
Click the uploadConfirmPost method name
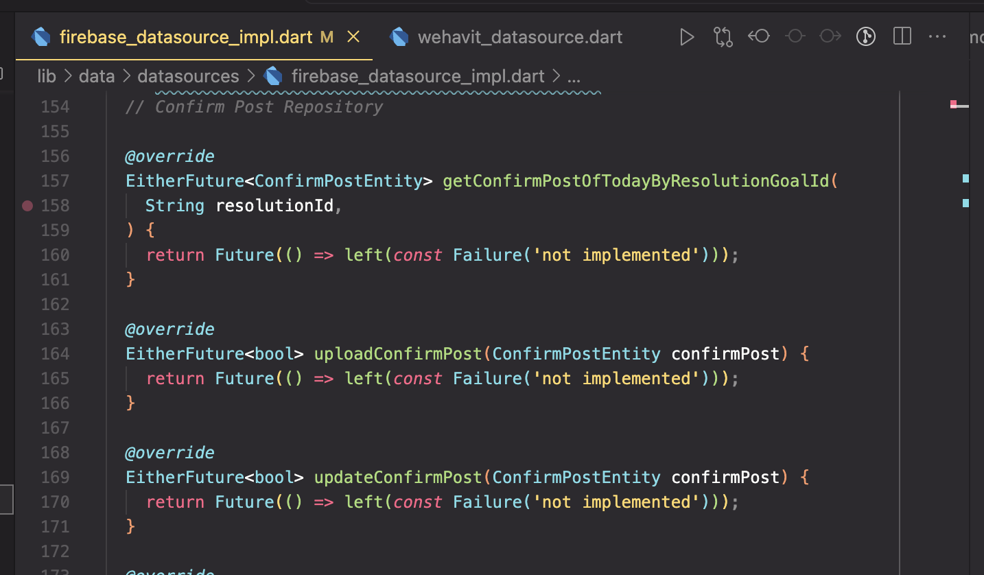tap(398, 354)
